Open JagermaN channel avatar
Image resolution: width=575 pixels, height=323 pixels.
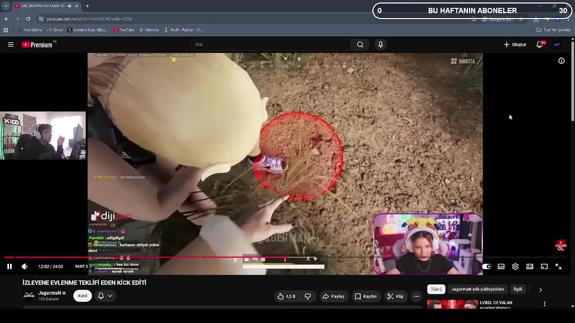click(x=29, y=295)
